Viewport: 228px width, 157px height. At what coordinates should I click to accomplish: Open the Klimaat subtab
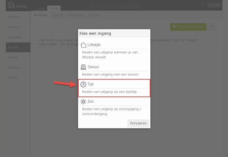[x=94, y=15]
